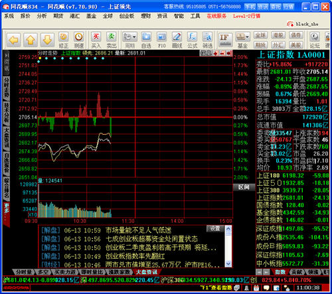Image resolution: width=332 pixels, height=294 pixels.
Task: Click the user chat icon beside the clock
Action: (287, 288)
